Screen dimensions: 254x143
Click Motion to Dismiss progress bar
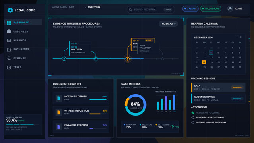tap(98, 100)
